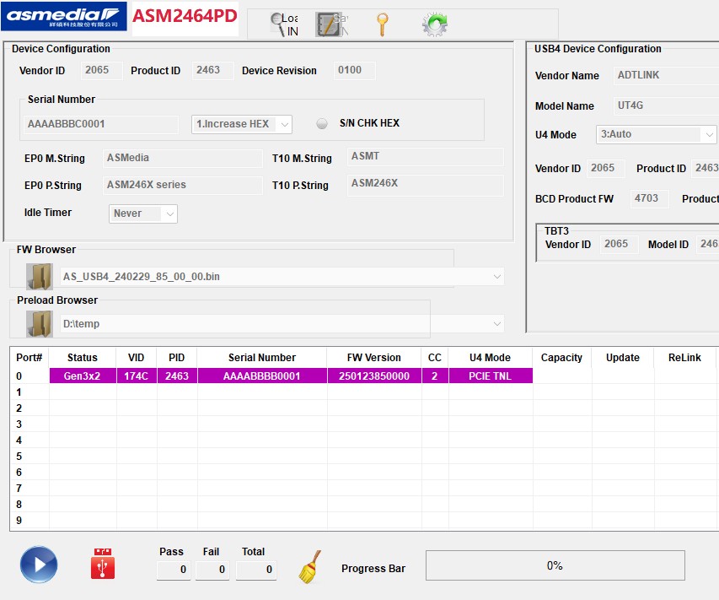Screen dimensions: 719x600
Task: Click the golden key unlock icon
Action: click(x=383, y=24)
